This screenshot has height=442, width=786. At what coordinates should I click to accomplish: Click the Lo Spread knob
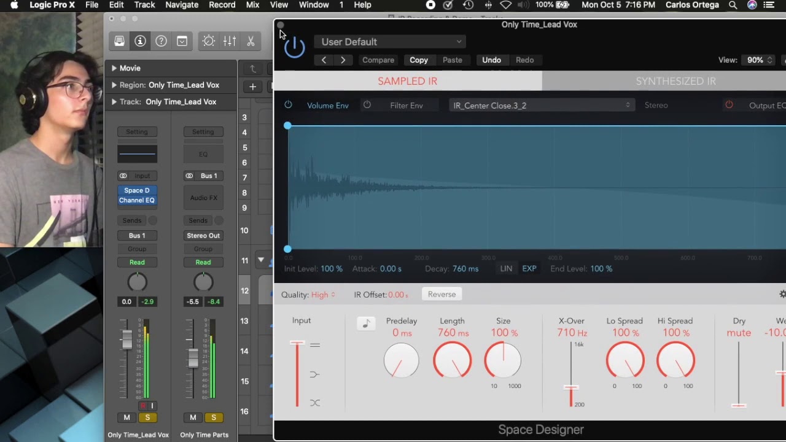[625, 360]
